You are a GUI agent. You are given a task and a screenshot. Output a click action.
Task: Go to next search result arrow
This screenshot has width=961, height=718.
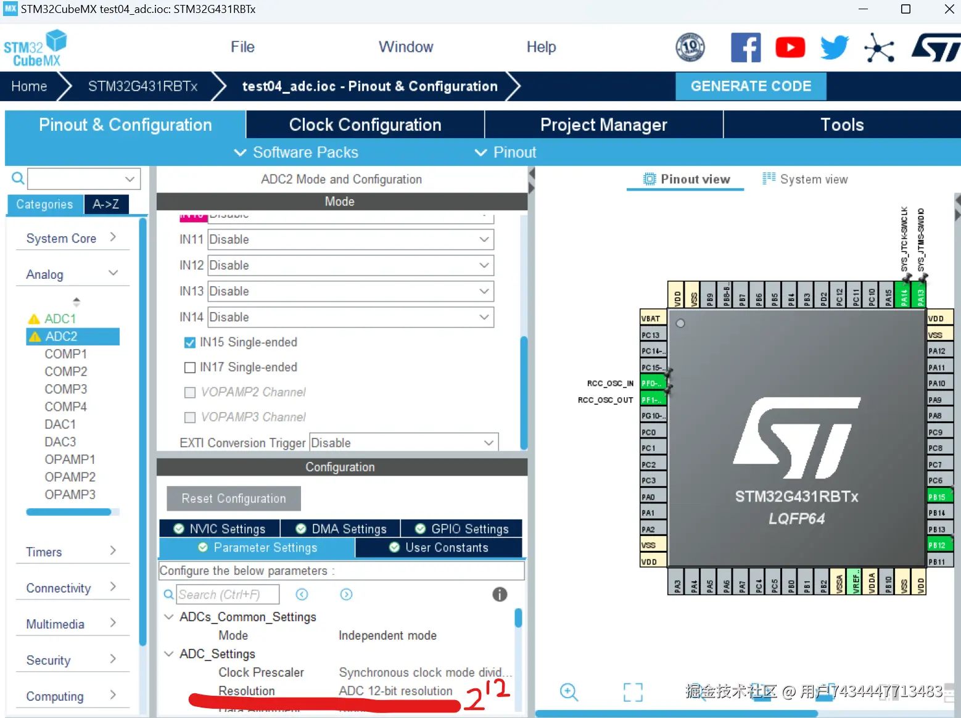pyautogui.click(x=346, y=594)
